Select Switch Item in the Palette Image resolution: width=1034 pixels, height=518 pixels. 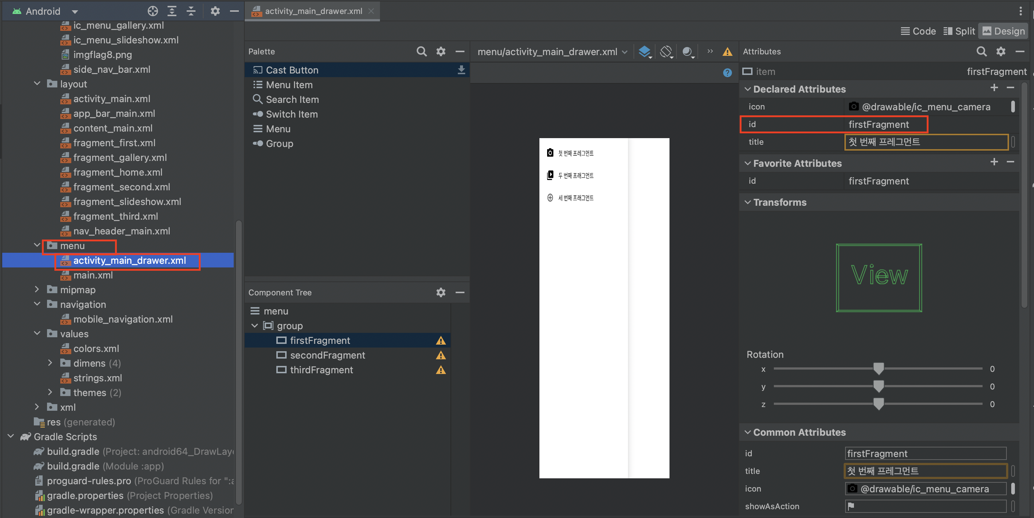click(291, 114)
